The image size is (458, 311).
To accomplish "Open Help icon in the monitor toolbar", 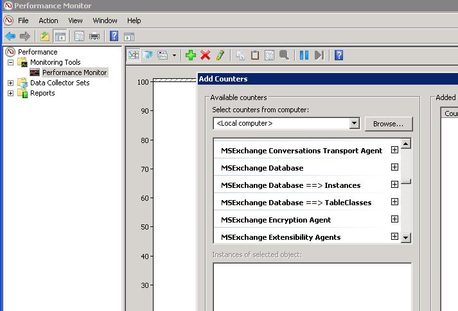I will tap(339, 55).
